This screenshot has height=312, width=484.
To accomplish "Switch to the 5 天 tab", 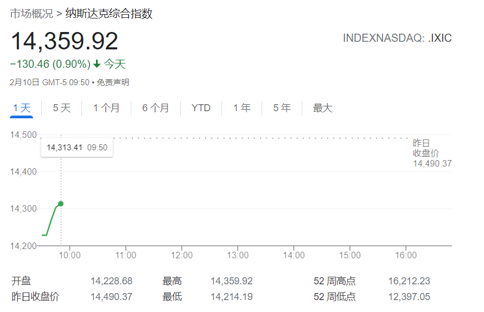I will (x=62, y=108).
